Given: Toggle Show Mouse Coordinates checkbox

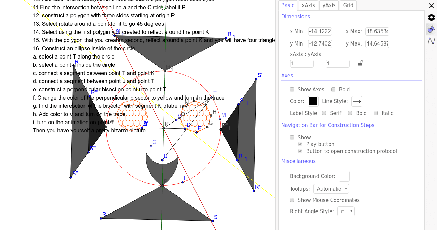Looking at the screenshot, I should pos(292,200).
